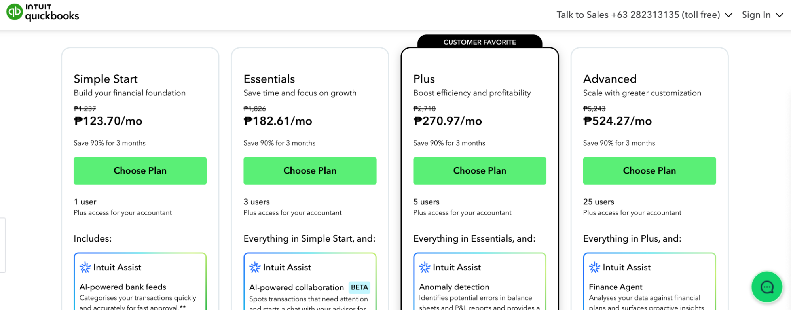The height and width of the screenshot is (310, 791).
Task: Click the Intuit wordmark in the header
Action: pyautogui.click(x=38, y=6)
